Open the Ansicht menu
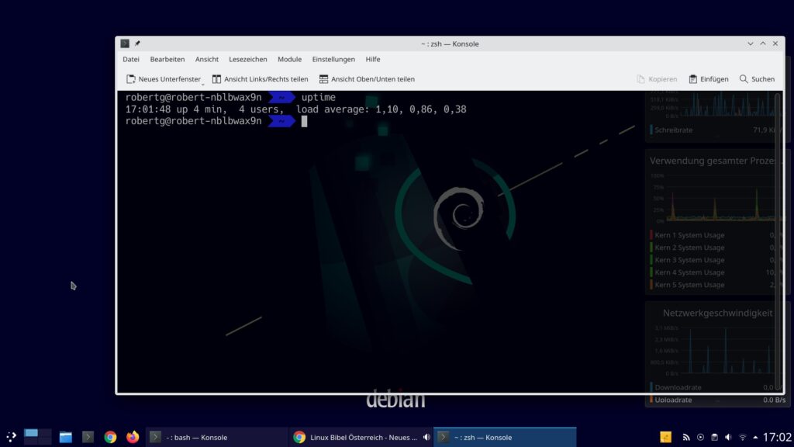Viewport: 794px width, 447px height. tap(206, 59)
